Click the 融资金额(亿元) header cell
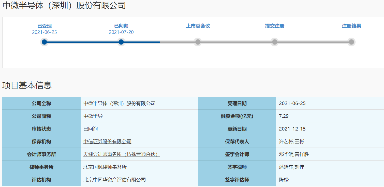The width and height of the screenshot is (384, 187). pos(237,116)
